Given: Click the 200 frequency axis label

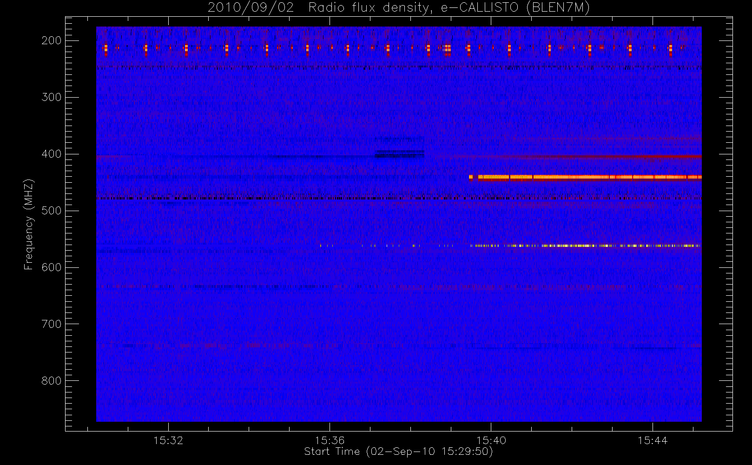Looking at the screenshot, I should pyautogui.click(x=51, y=40).
